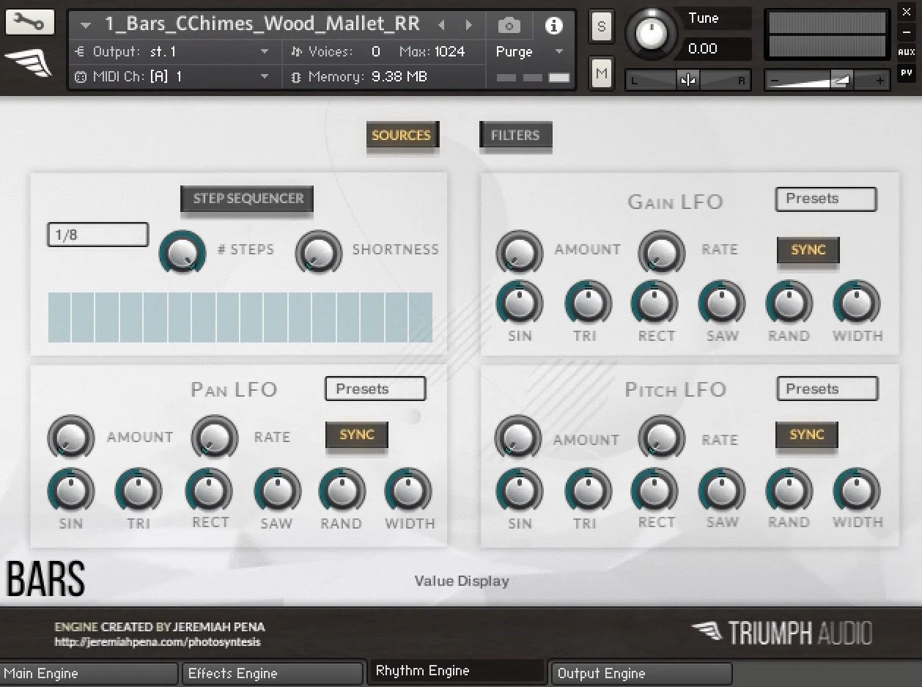Click the FILTERS button

pos(515,136)
